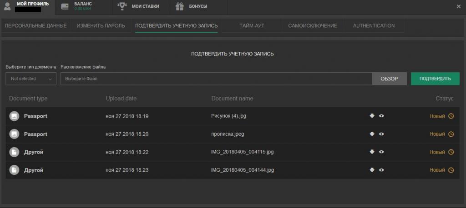The image size is (466, 208).
Task: Click the image icon beside first Passport row
Action: coord(14,116)
